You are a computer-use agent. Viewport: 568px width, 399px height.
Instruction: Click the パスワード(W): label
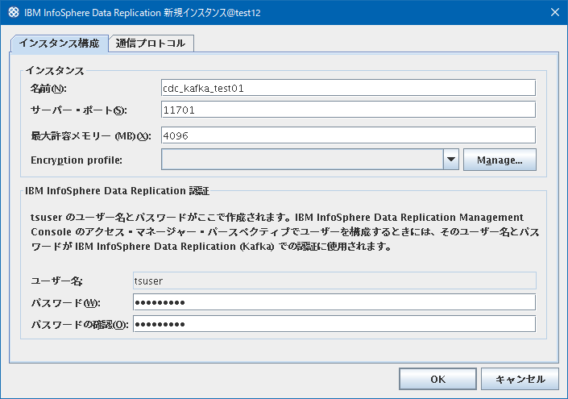[65, 303]
